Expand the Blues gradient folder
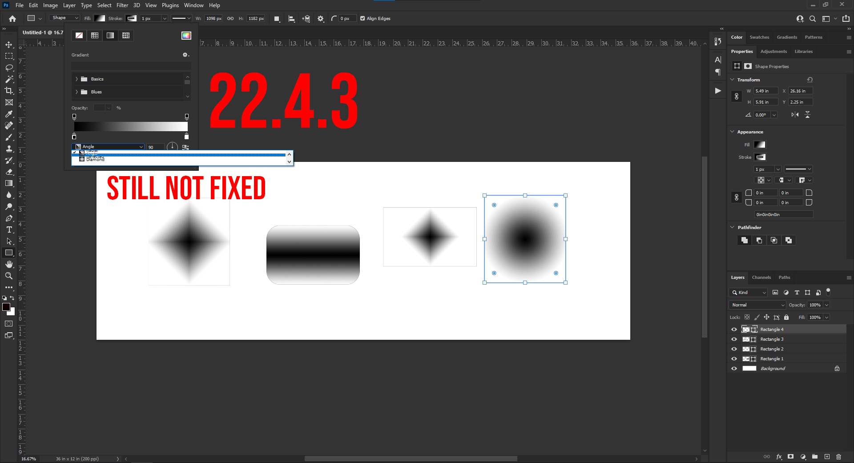 pyautogui.click(x=77, y=92)
